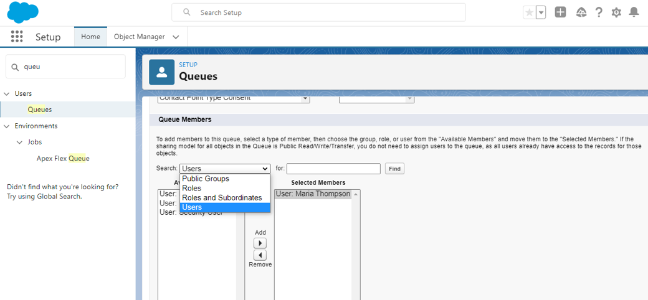This screenshot has width=648, height=300.
Task: Click the Favorites star icon
Action: coord(529,12)
